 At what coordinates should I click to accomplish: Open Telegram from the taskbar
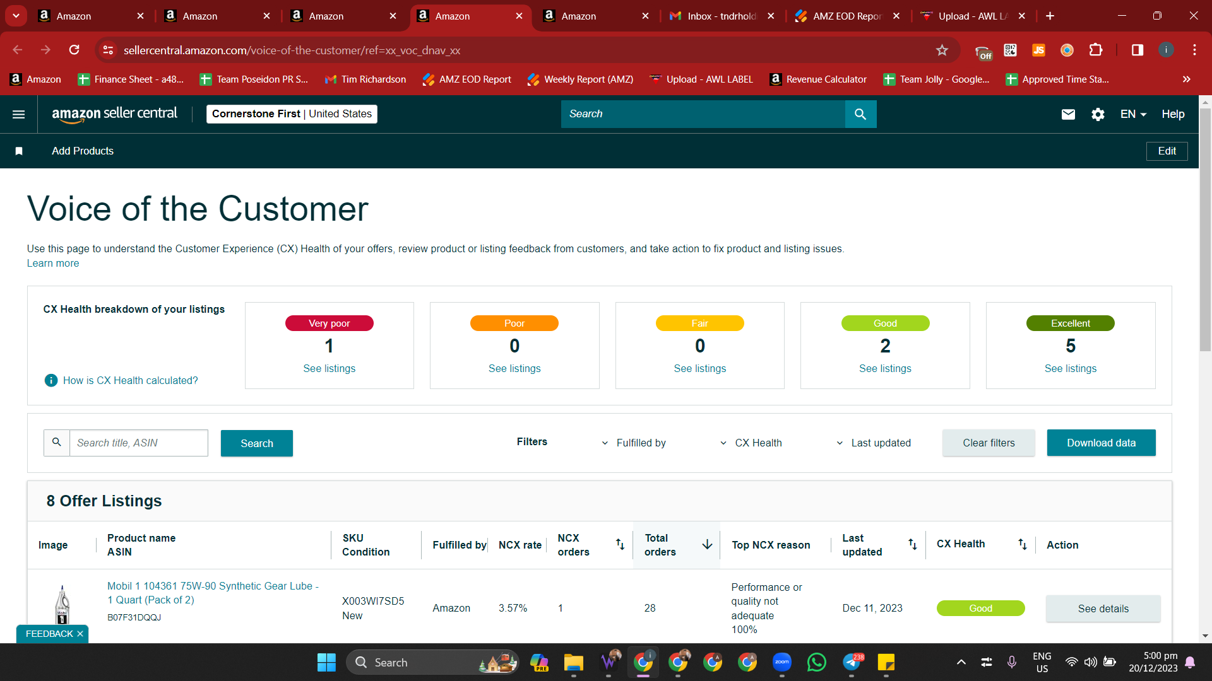pos(852,662)
